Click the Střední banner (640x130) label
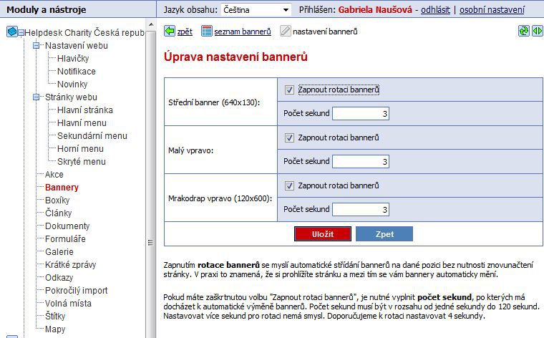The image size is (544, 338). coord(214,102)
